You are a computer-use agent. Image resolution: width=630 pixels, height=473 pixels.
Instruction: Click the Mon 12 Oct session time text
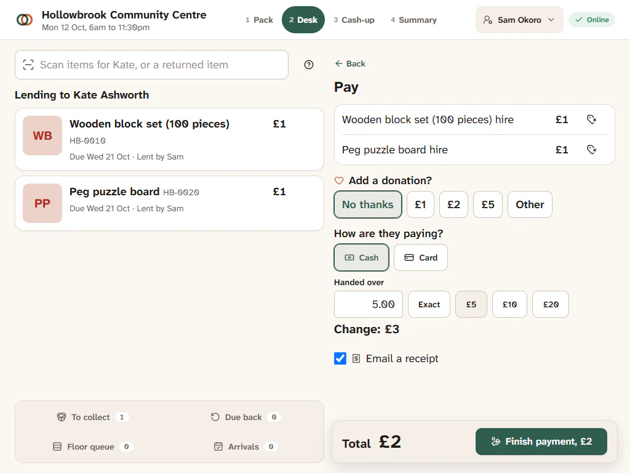(x=95, y=27)
